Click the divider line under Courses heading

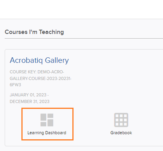pyautogui.click(x=84, y=38)
